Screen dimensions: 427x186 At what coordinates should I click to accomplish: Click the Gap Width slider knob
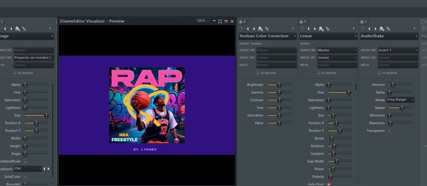coord(337,162)
